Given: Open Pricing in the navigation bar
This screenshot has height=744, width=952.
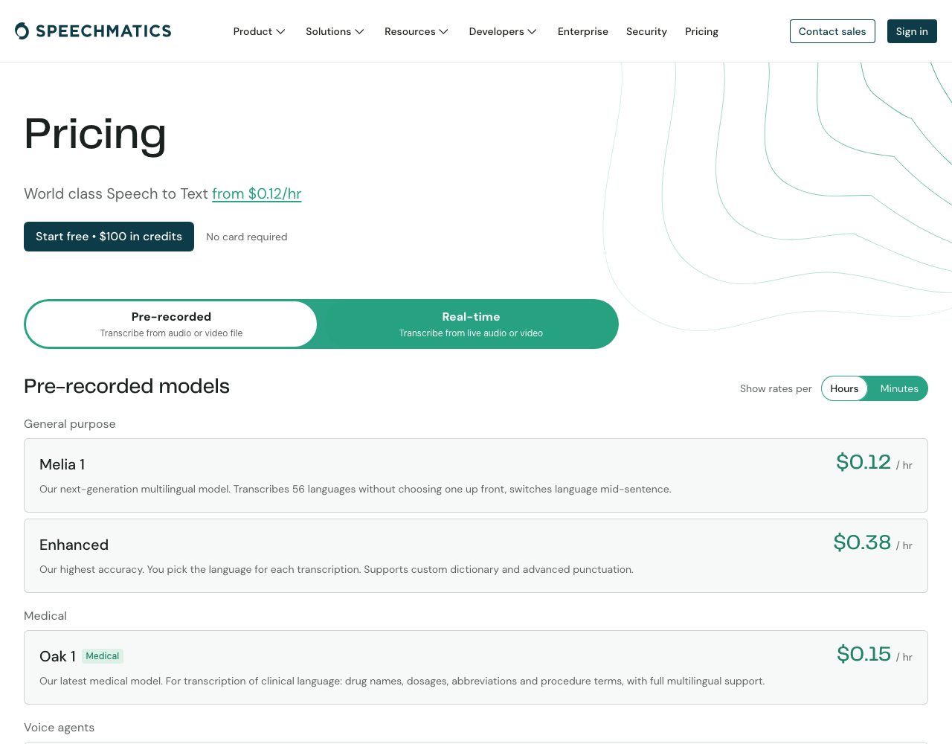Looking at the screenshot, I should click(701, 31).
